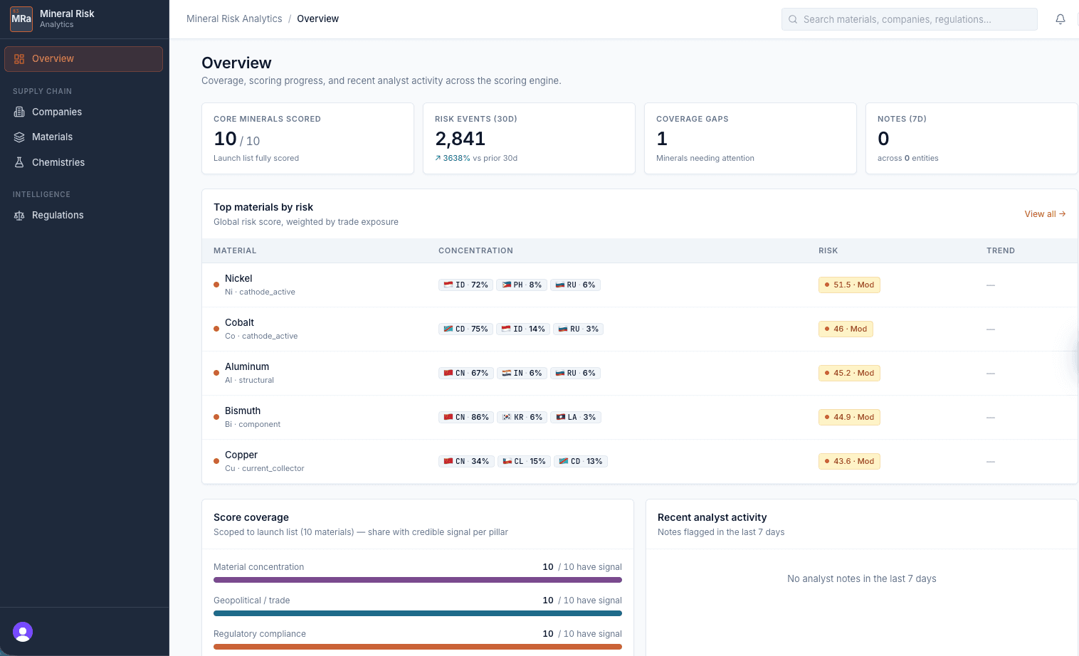Click the Materials layers icon
Screen dimensions: 1079x656
19,137
